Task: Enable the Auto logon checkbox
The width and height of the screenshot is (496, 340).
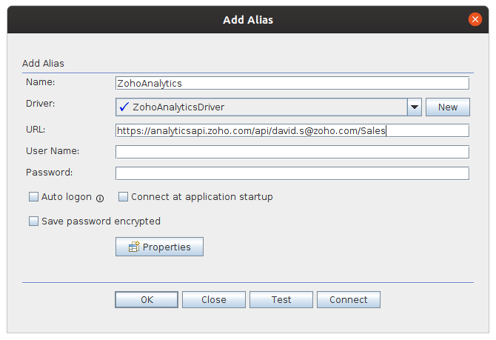Action: pos(33,197)
